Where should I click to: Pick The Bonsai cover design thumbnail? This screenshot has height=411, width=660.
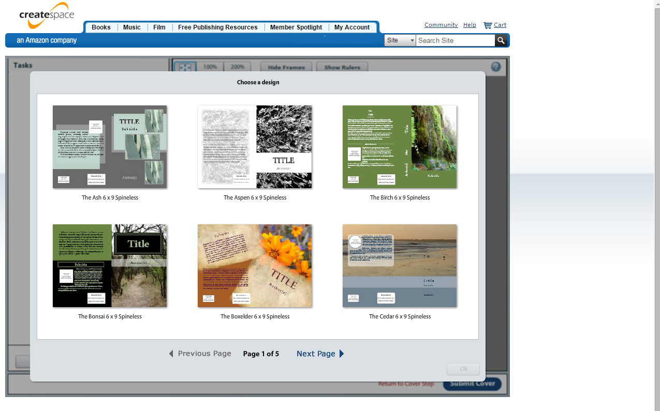click(110, 266)
